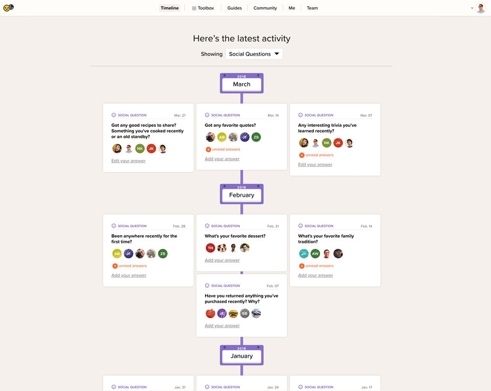Click the smiley logo in top-left corner
Viewport: 491px width, 391px height.
tap(9, 8)
